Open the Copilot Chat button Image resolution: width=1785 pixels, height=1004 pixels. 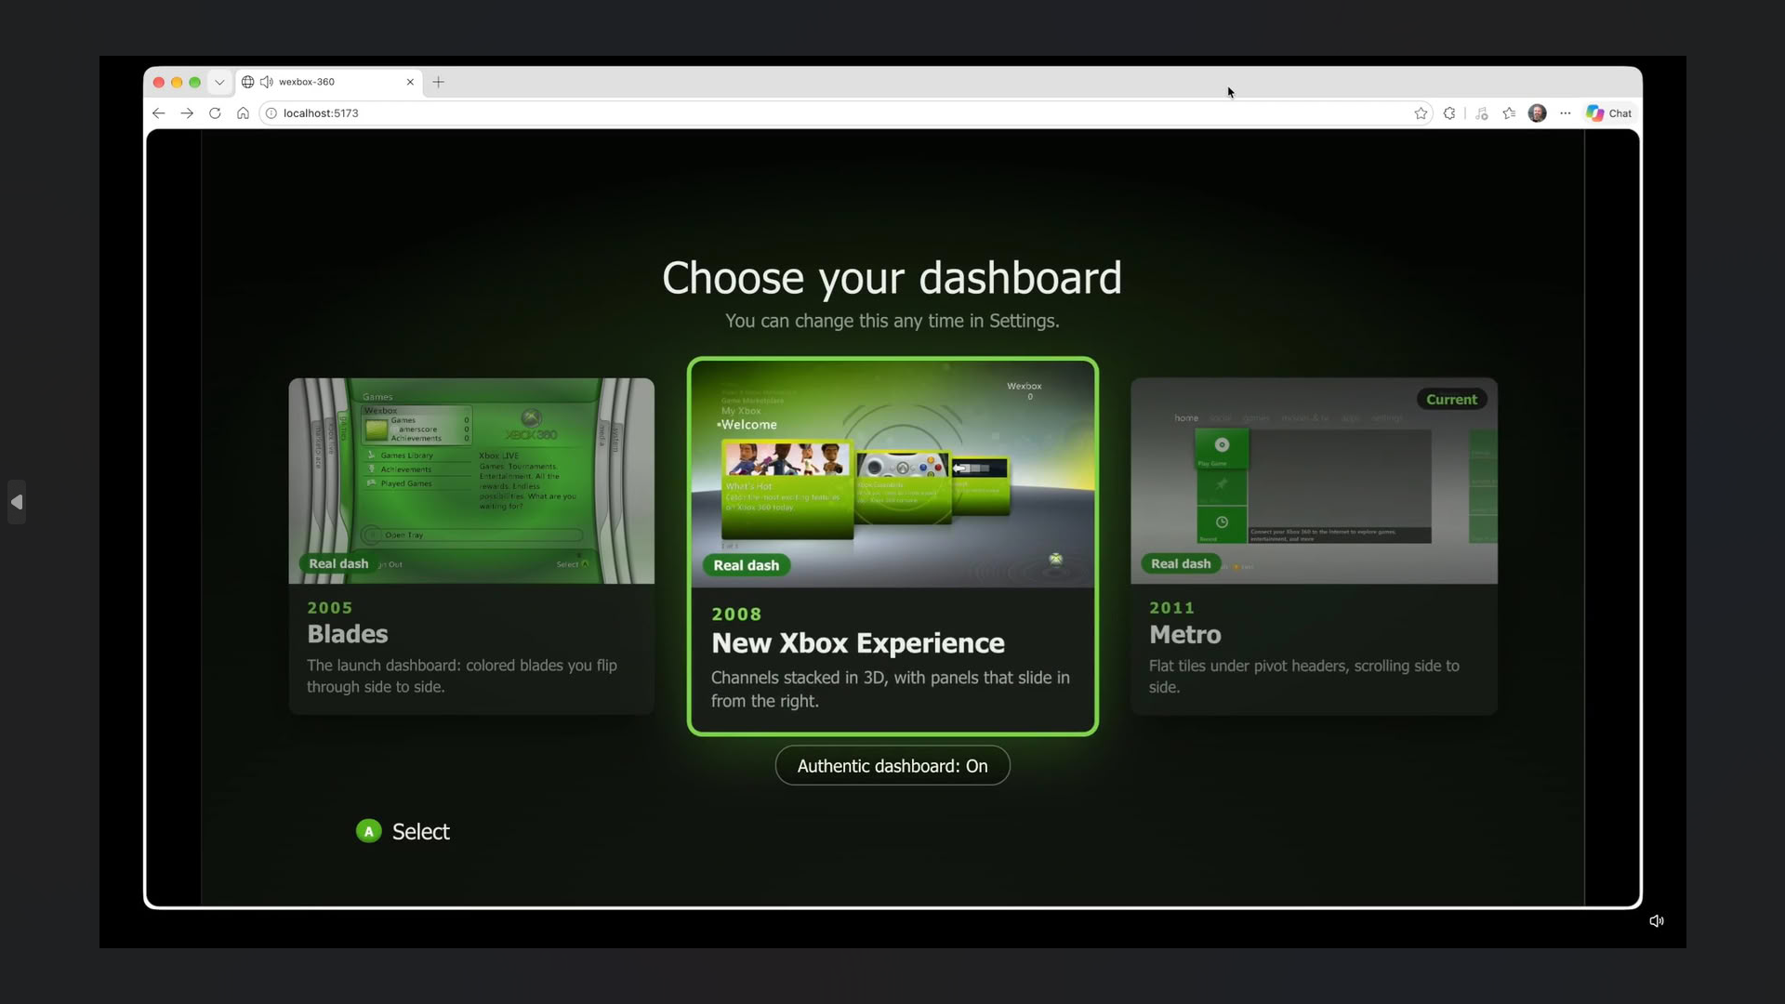(x=1609, y=113)
